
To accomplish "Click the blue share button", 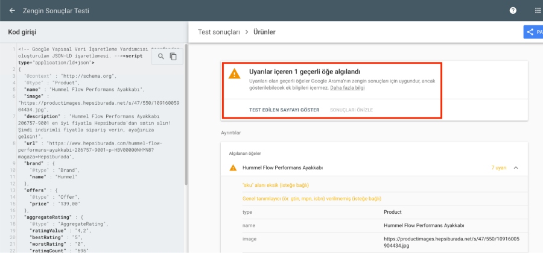I will click(x=533, y=32).
